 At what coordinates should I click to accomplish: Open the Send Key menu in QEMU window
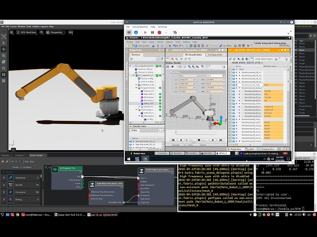pos(162,27)
